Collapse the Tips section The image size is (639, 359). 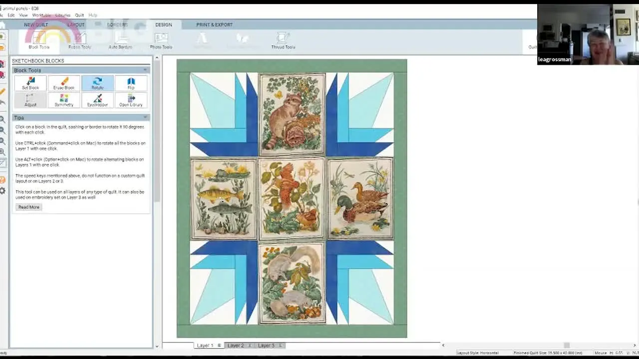pyautogui.click(x=145, y=118)
